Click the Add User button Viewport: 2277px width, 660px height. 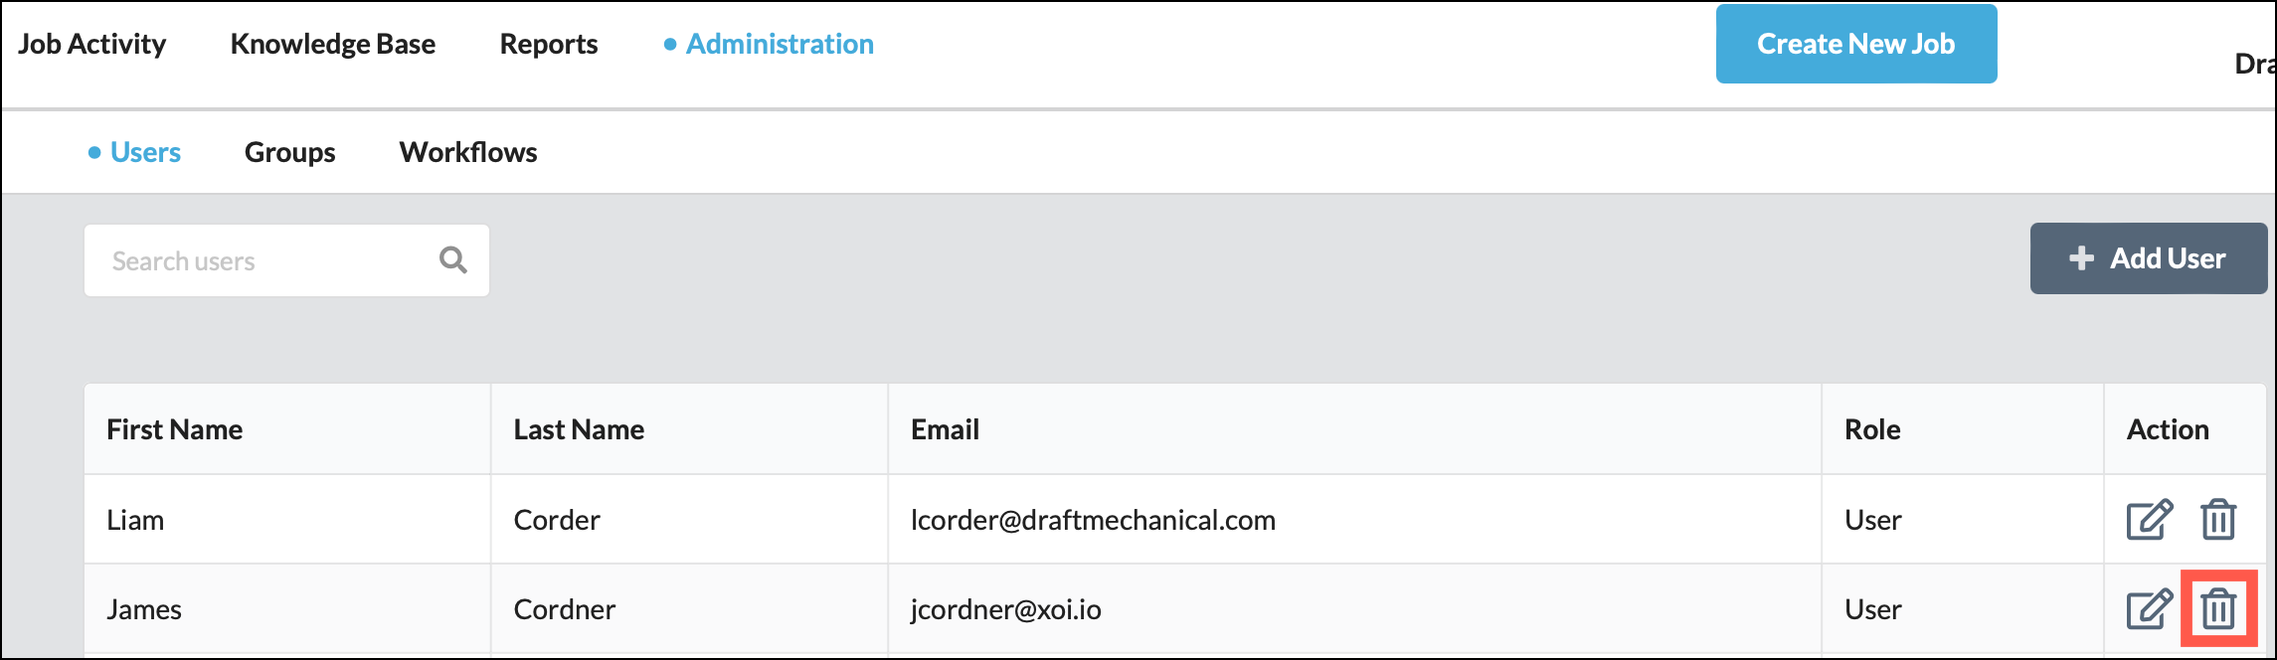pos(2148,258)
